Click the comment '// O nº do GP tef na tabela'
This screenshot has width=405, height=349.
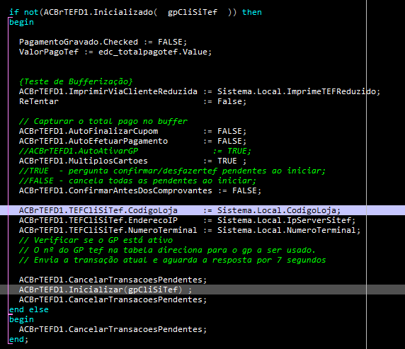click(167, 250)
